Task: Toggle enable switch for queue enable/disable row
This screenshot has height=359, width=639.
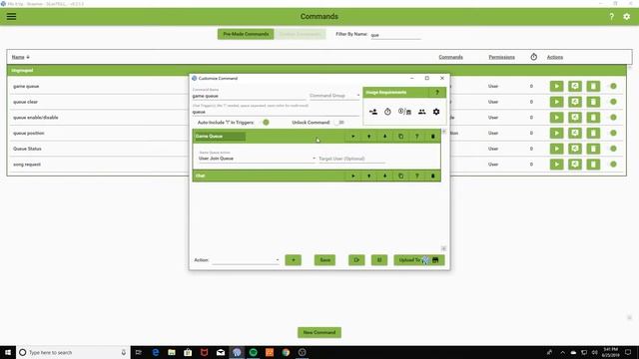Action: (x=612, y=118)
